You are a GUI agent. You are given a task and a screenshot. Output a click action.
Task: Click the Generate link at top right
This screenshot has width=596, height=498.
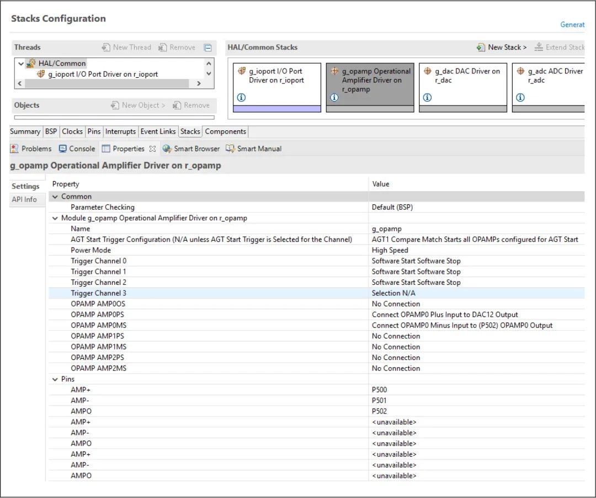pos(572,25)
